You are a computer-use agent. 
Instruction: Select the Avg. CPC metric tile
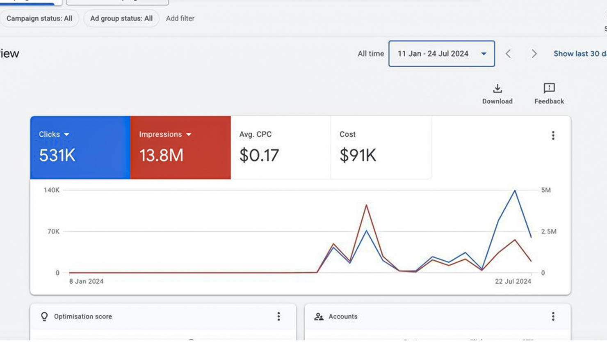(281, 147)
